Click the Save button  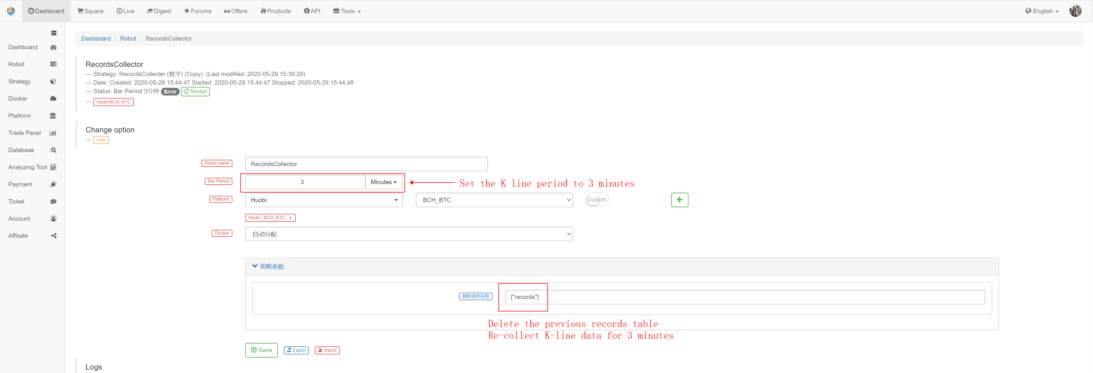261,350
